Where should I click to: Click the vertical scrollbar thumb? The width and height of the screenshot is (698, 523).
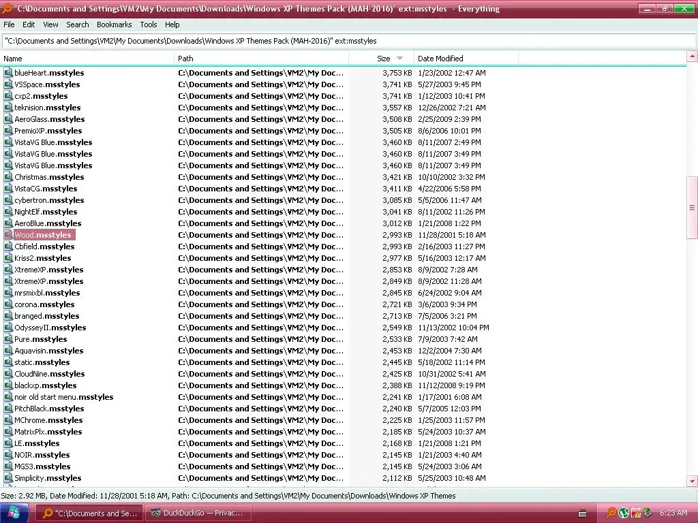[692, 208]
